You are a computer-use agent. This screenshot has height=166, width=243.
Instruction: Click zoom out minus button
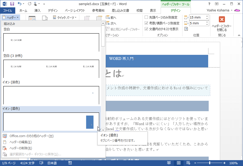coord(195,163)
